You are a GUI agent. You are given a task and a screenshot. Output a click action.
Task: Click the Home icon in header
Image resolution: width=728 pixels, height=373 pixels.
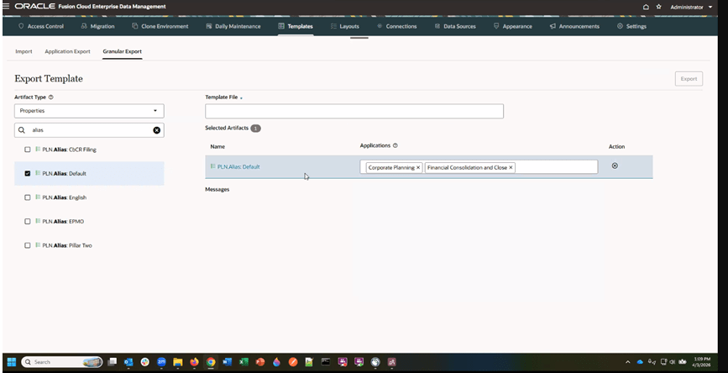[646, 7]
